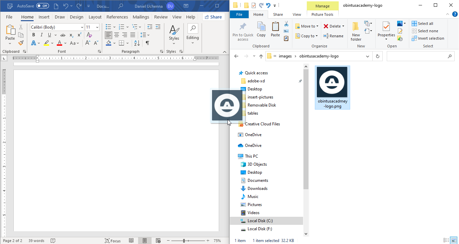Open the font size dropdown
Screen dimensions: 459x244
(x=97, y=27)
